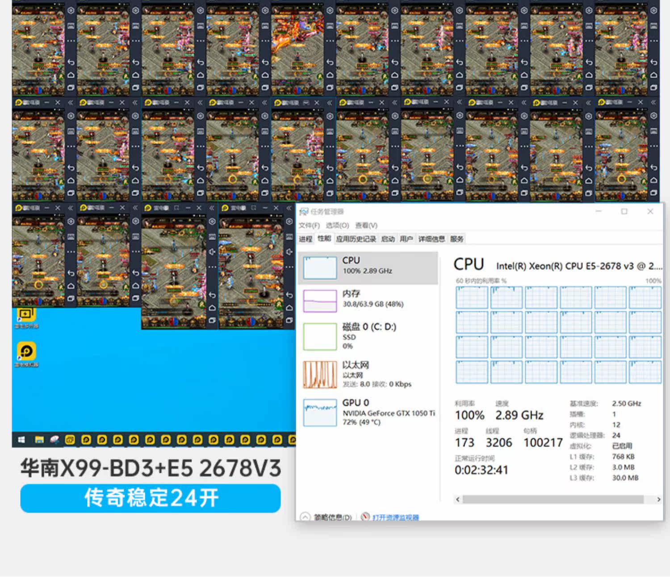
Task: Click the orange 以太网 graph thumbnail
Action: pos(320,375)
